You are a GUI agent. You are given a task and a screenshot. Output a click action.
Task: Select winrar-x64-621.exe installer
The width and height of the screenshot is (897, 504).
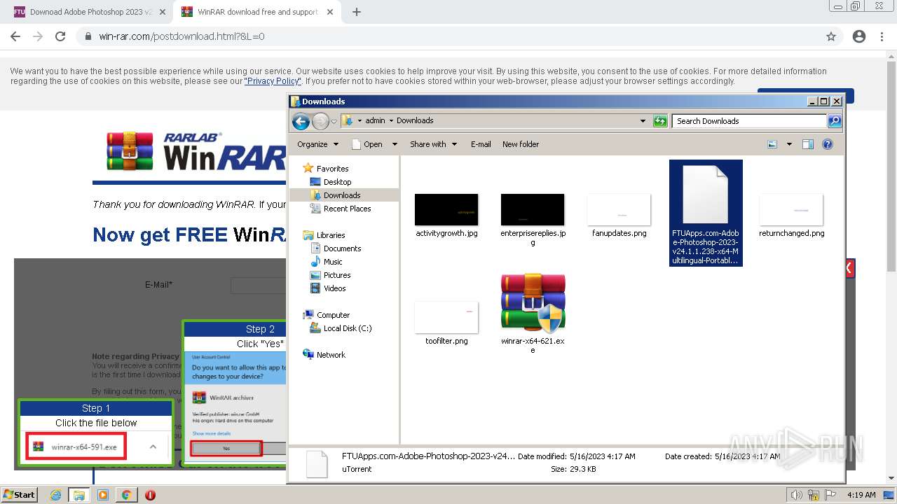[x=533, y=314]
